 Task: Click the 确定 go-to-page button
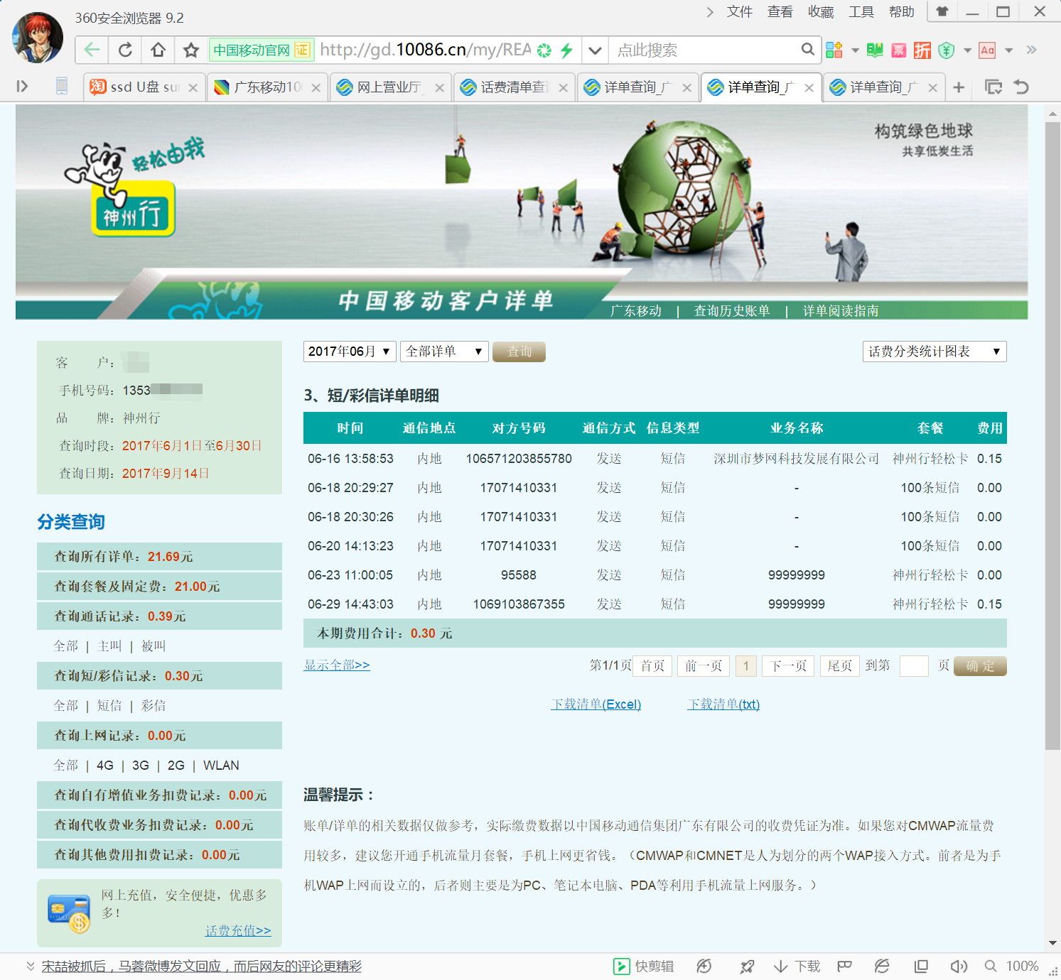980,665
